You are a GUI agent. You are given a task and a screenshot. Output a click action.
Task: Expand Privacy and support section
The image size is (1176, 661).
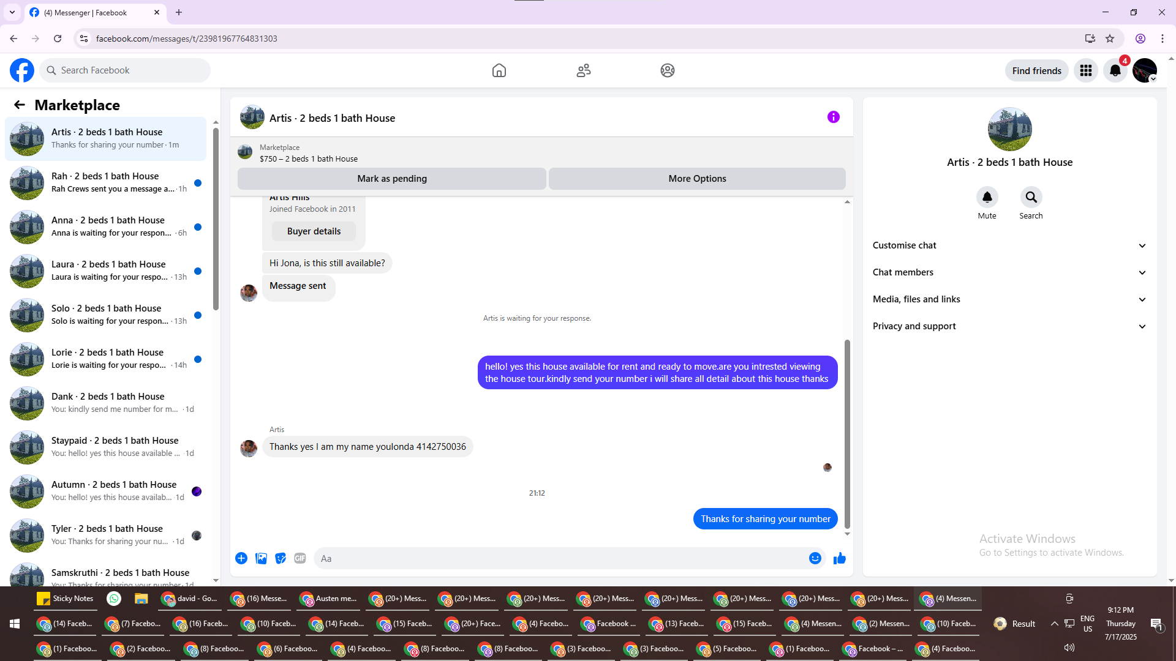coord(1010,326)
